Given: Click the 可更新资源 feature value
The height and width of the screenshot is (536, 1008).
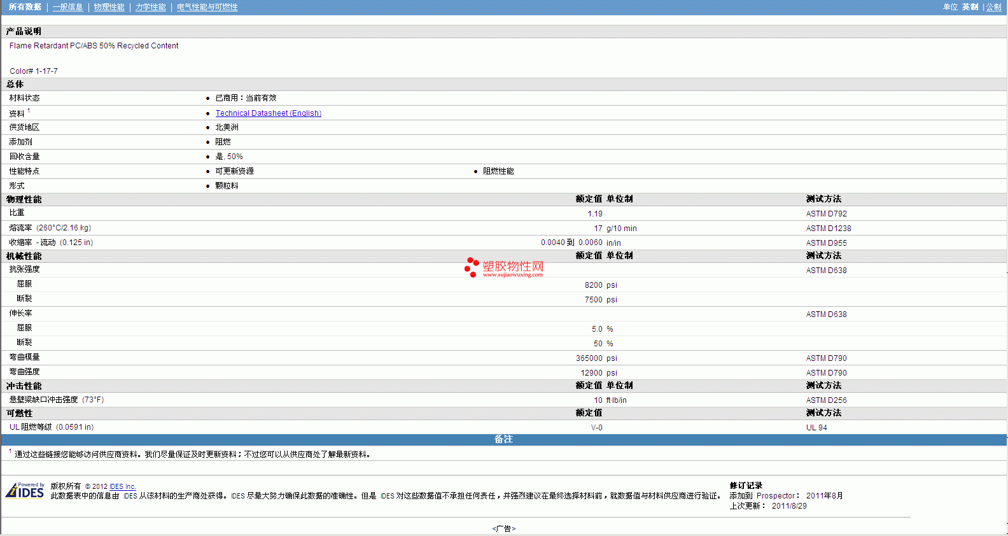Looking at the screenshot, I should click(234, 171).
